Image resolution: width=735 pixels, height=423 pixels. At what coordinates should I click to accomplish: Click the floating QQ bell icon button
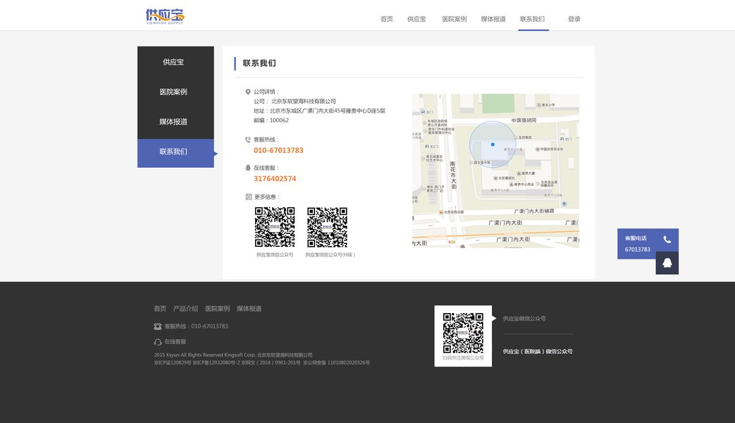[667, 263]
